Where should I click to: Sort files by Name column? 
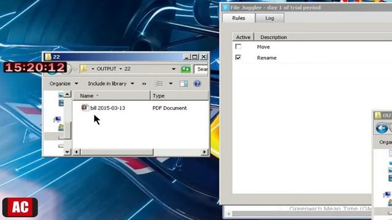click(111, 96)
